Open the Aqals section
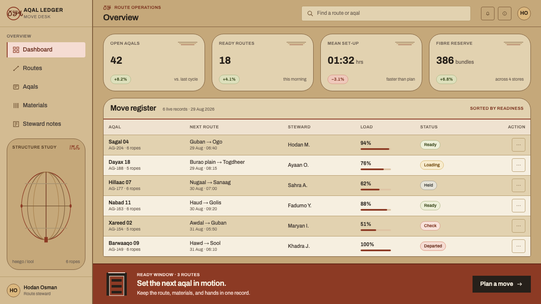 [x=46, y=87]
